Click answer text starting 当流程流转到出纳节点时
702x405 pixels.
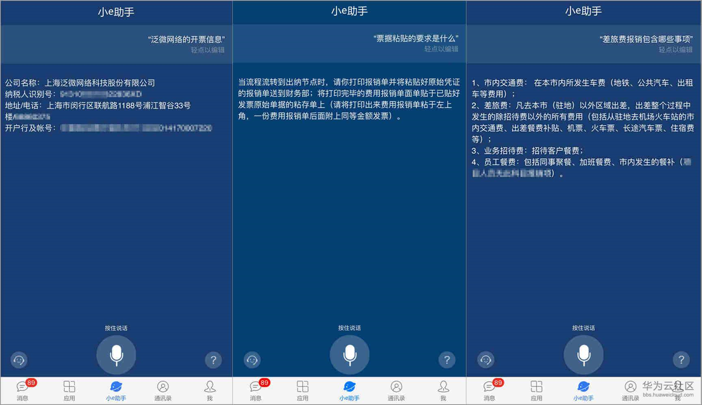click(349, 99)
